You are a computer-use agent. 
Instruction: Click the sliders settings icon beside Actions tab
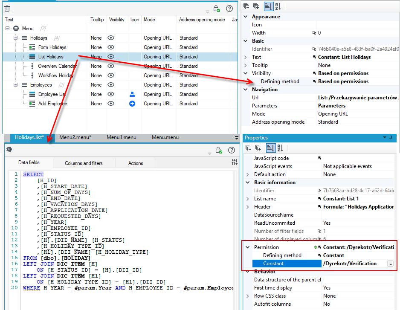[235, 162]
